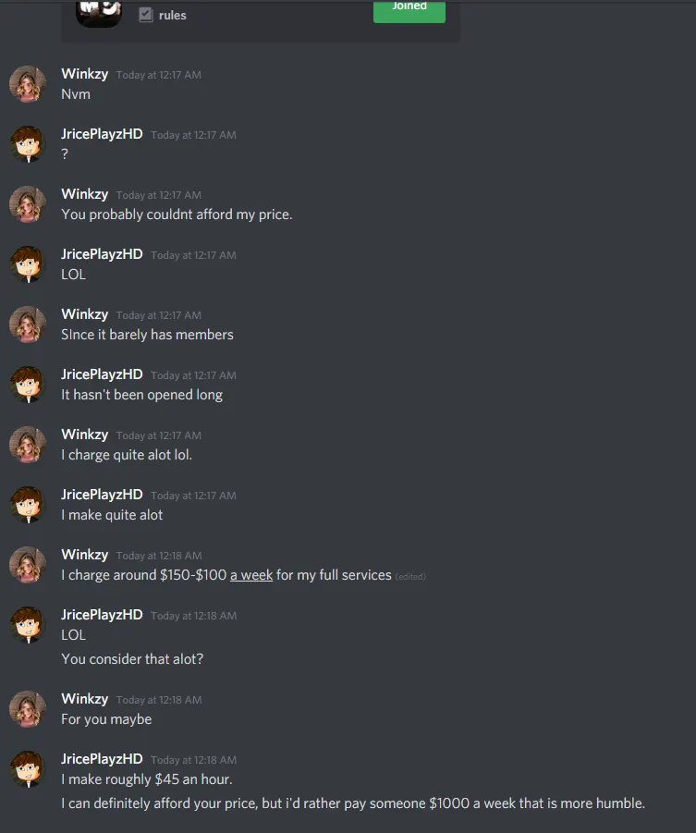
Task: Click the timestamp of the Nvm message
Action: point(159,75)
